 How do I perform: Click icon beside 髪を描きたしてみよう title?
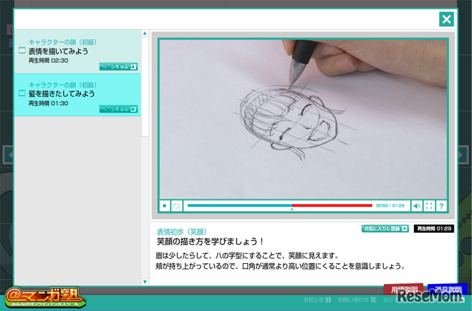22,94
